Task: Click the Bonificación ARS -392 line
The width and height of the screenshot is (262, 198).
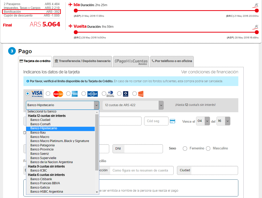Action: [x=31, y=12]
